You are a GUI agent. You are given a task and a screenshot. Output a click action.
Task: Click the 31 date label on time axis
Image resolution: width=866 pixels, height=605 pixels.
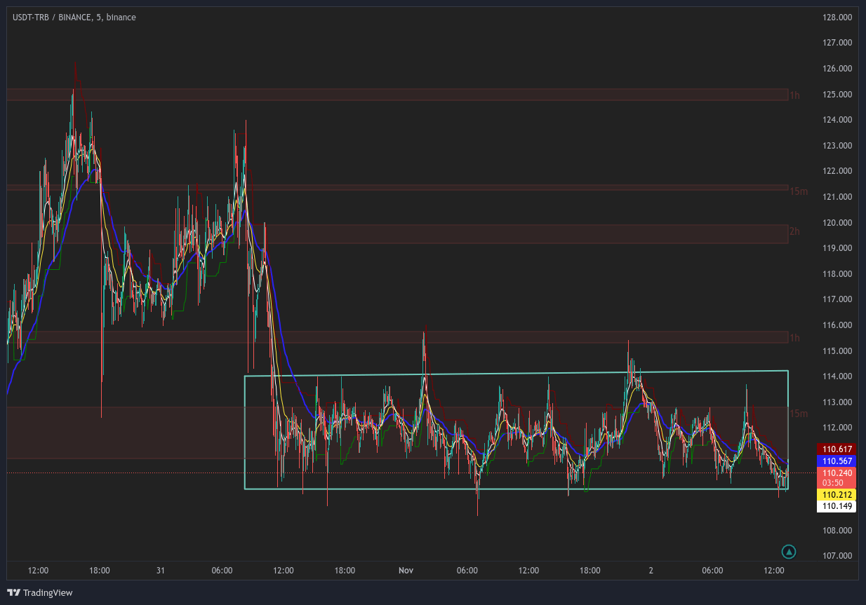click(x=161, y=571)
